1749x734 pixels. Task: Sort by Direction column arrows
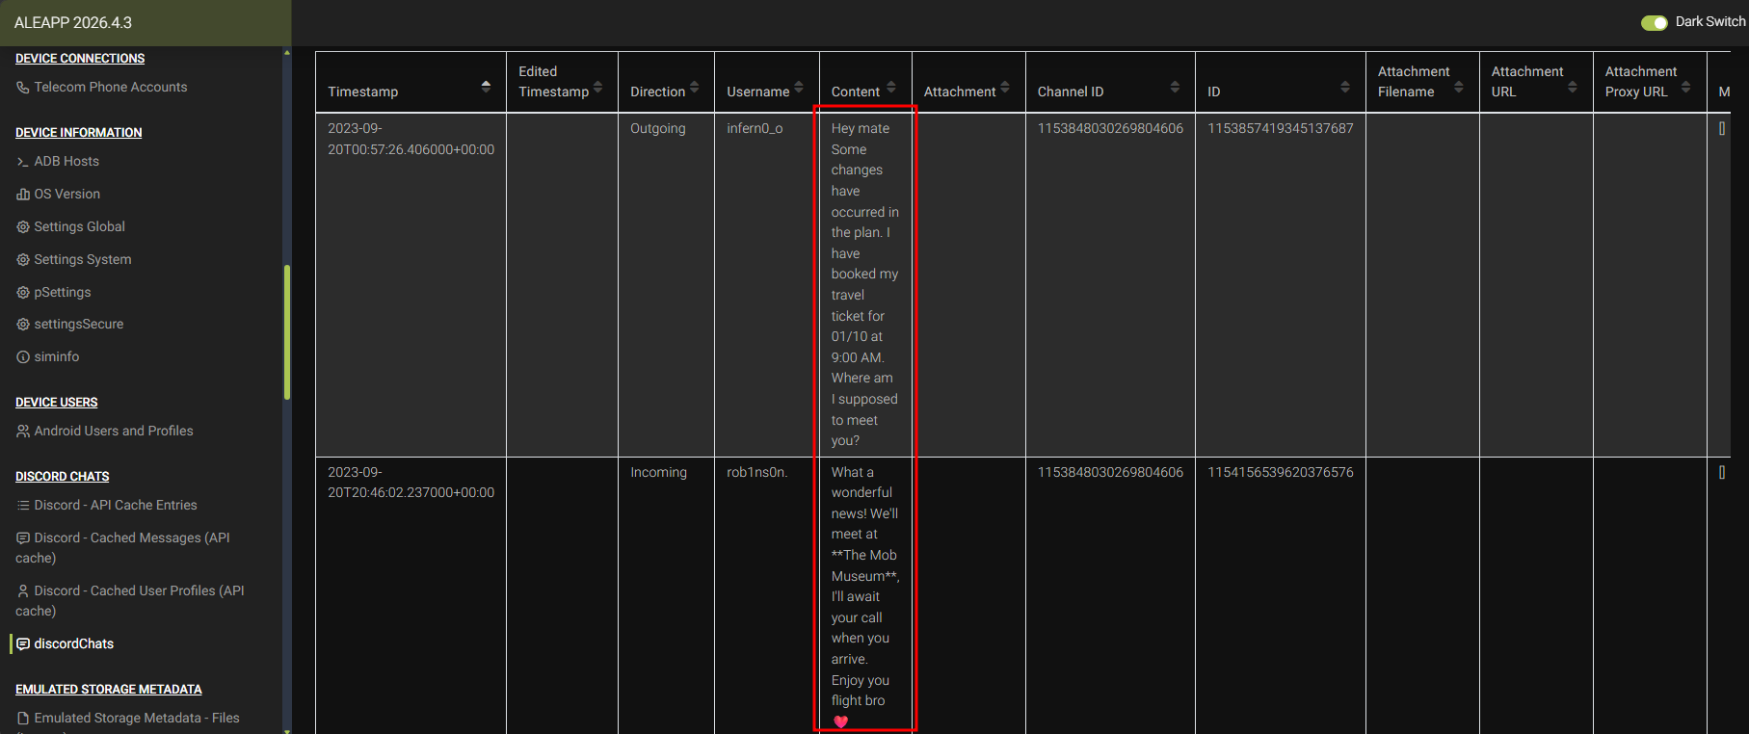[694, 87]
